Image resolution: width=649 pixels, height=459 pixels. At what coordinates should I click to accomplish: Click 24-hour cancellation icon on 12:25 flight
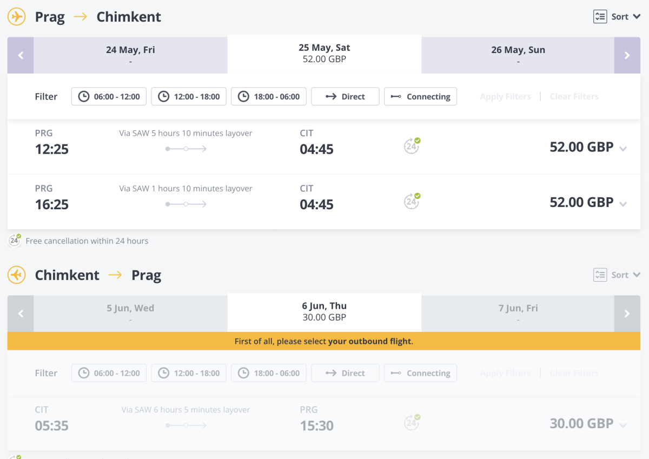(412, 146)
